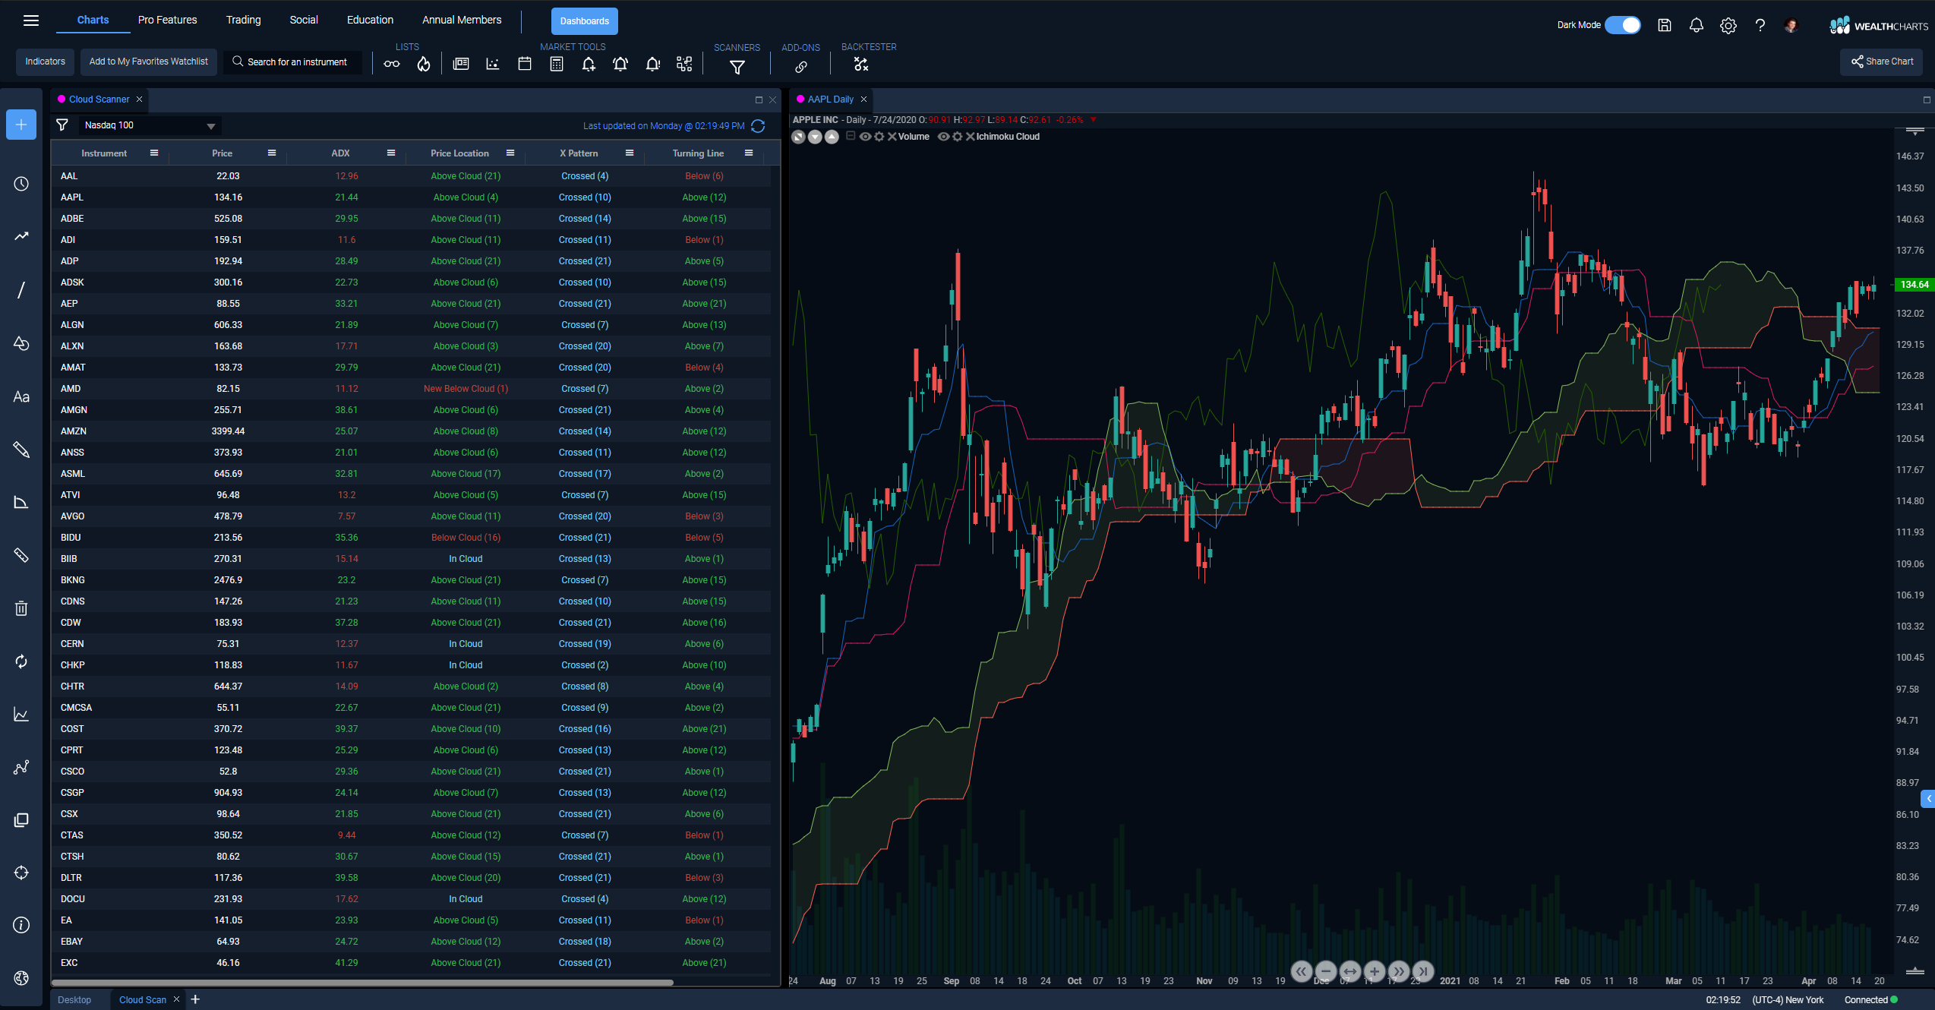The height and width of the screenshot is (1010, 1935).
Task: Open the economic calendar icon
Action: (525, 65)
